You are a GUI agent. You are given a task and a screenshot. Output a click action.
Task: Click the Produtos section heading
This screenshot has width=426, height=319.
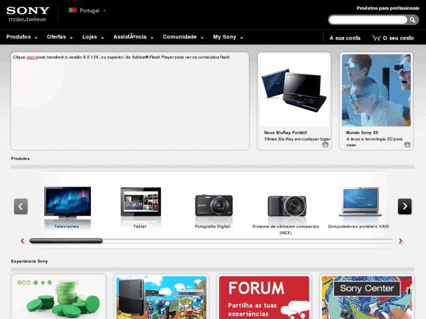(20, 159)
